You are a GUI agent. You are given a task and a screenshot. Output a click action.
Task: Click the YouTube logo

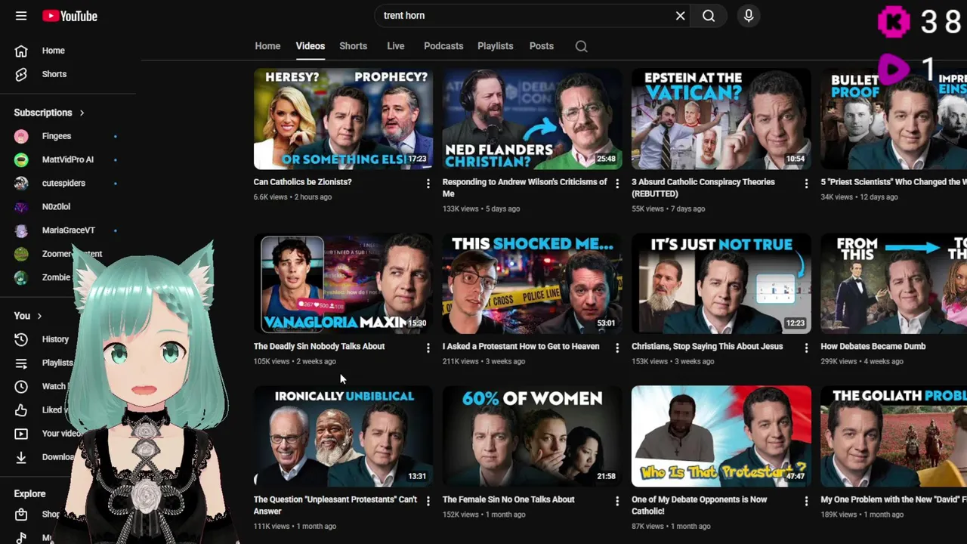point(70,16)
